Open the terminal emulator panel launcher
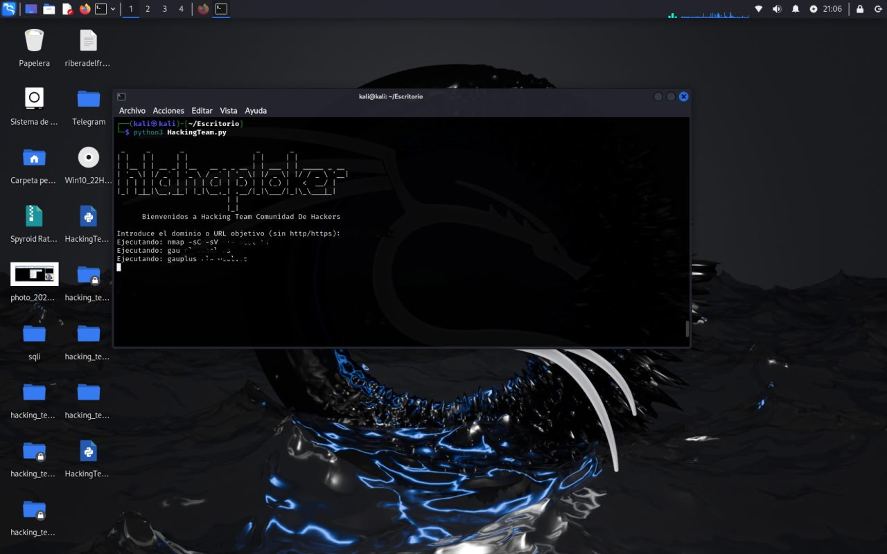This screenshot has width=887, height=554. (101, 9)
